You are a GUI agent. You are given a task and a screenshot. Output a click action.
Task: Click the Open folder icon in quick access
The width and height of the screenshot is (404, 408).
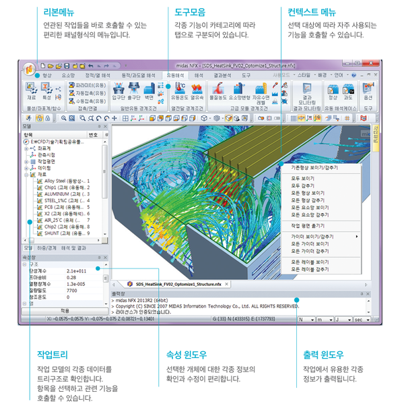pyautogui.click(x=50, y=66)
